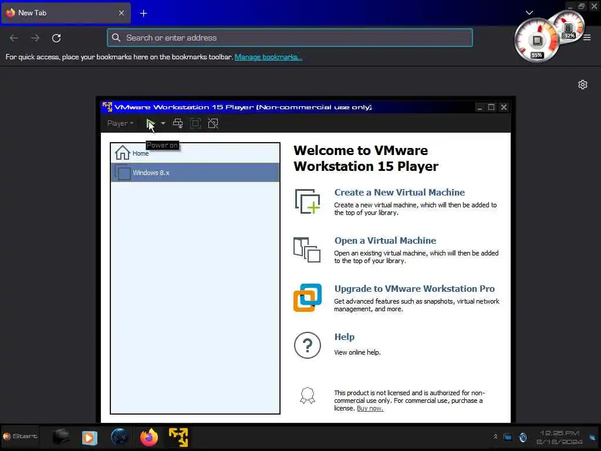Click the Home house icon
This screenshot has height=451, width=601.
coord(123,153)
